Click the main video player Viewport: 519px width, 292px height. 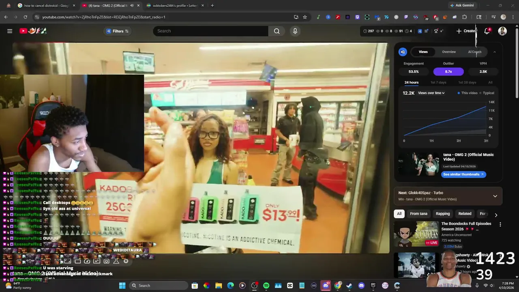(x=201, y=148)
